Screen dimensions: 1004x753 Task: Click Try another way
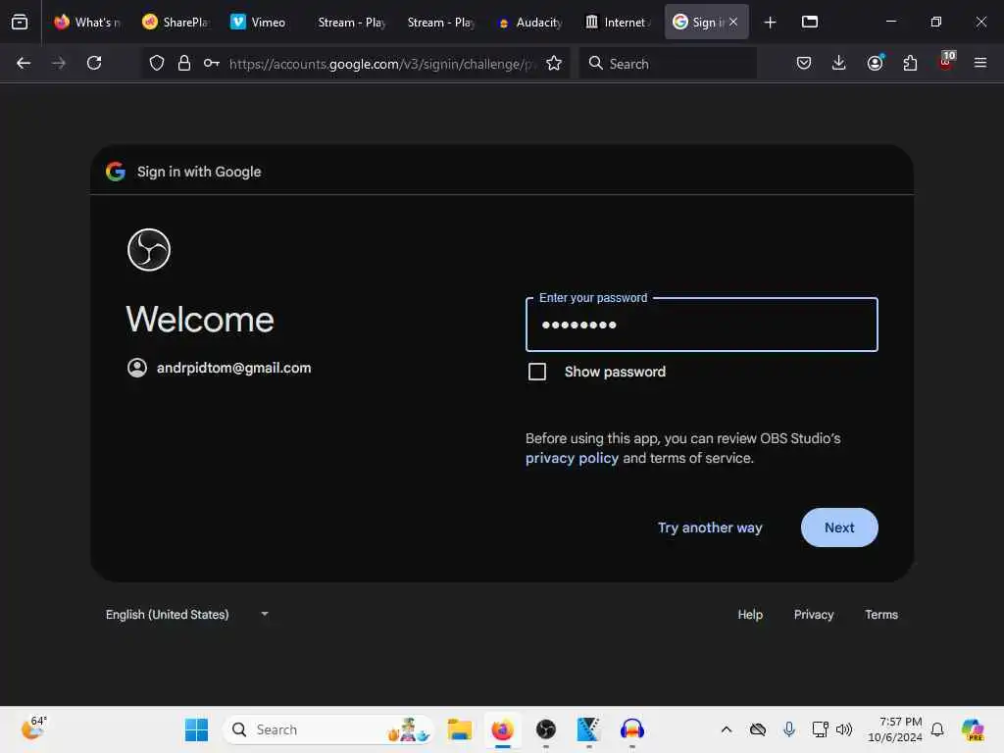(710, 527)
